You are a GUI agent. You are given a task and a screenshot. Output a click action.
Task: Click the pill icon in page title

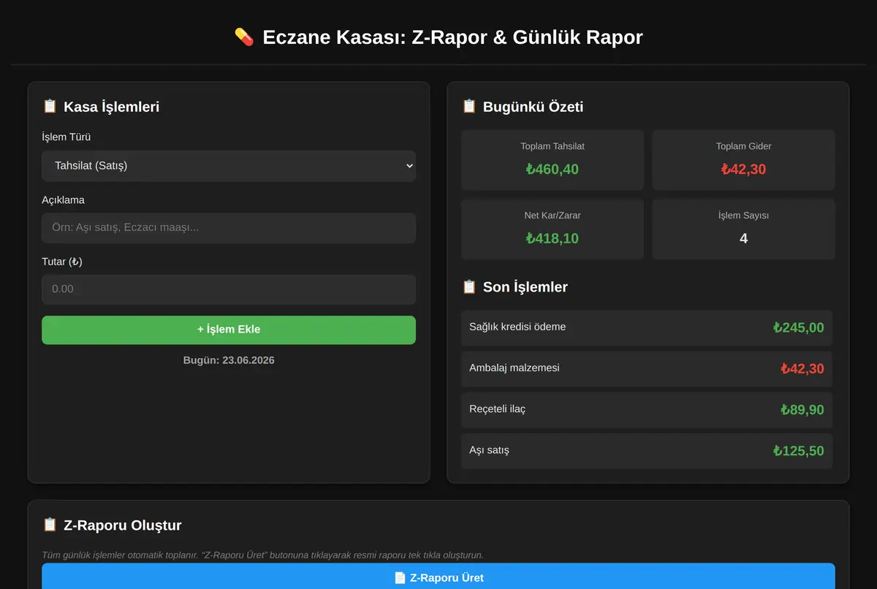244,37
